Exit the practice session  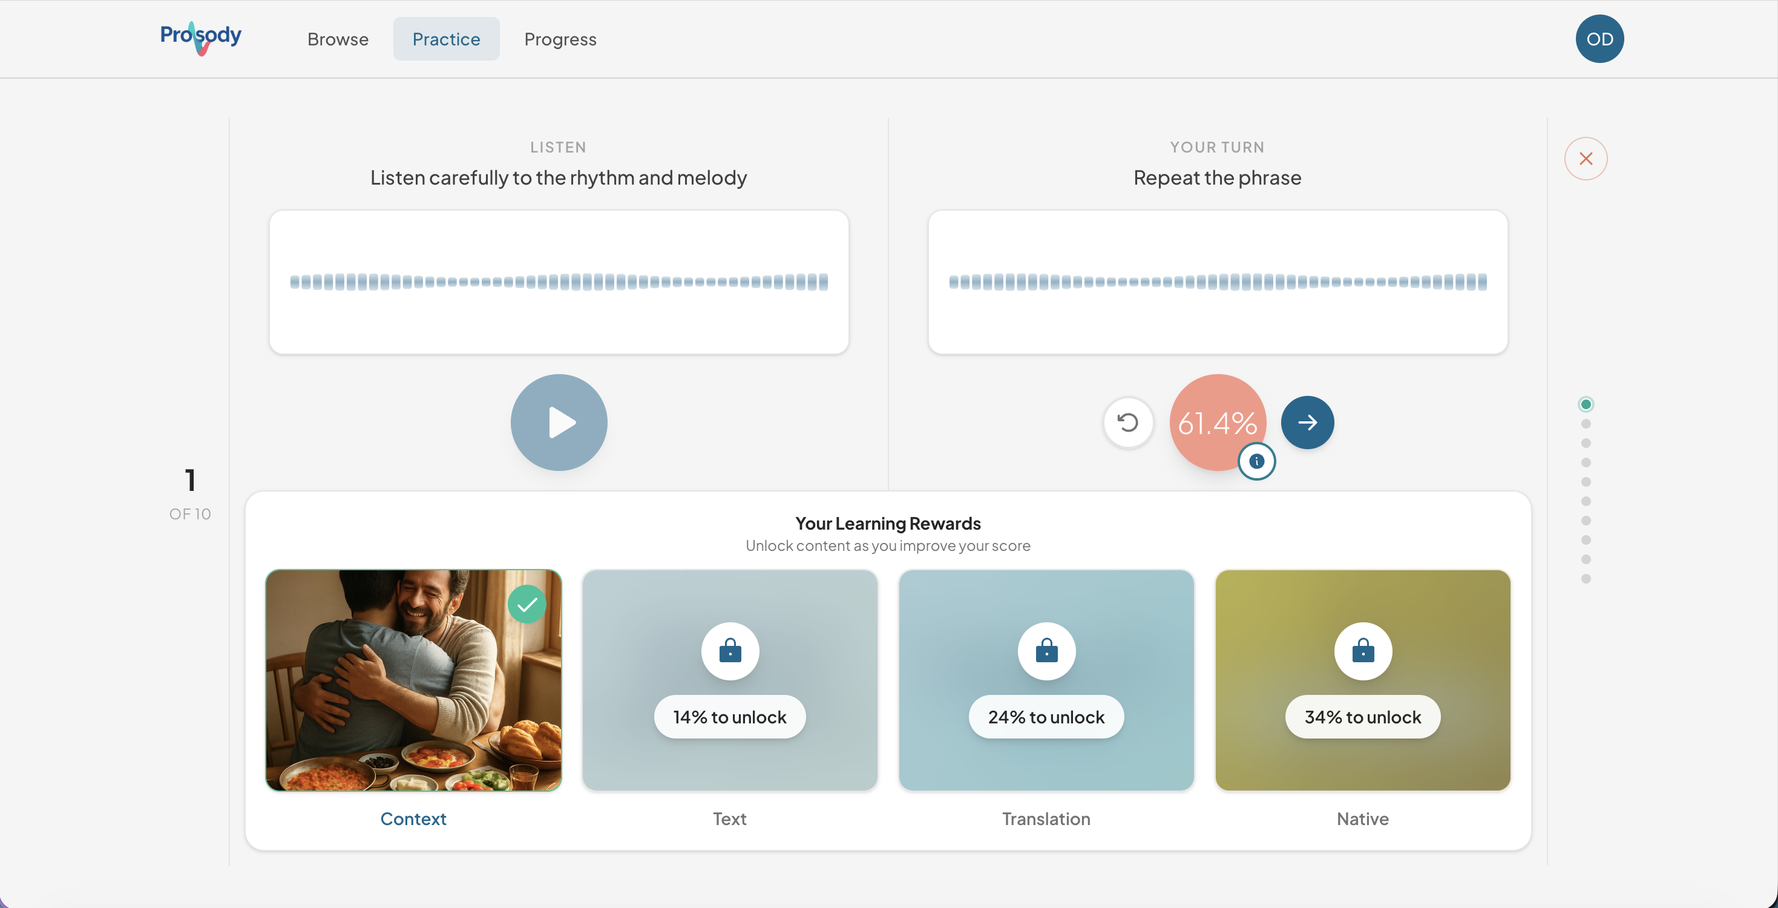(x=1586, y=158)
